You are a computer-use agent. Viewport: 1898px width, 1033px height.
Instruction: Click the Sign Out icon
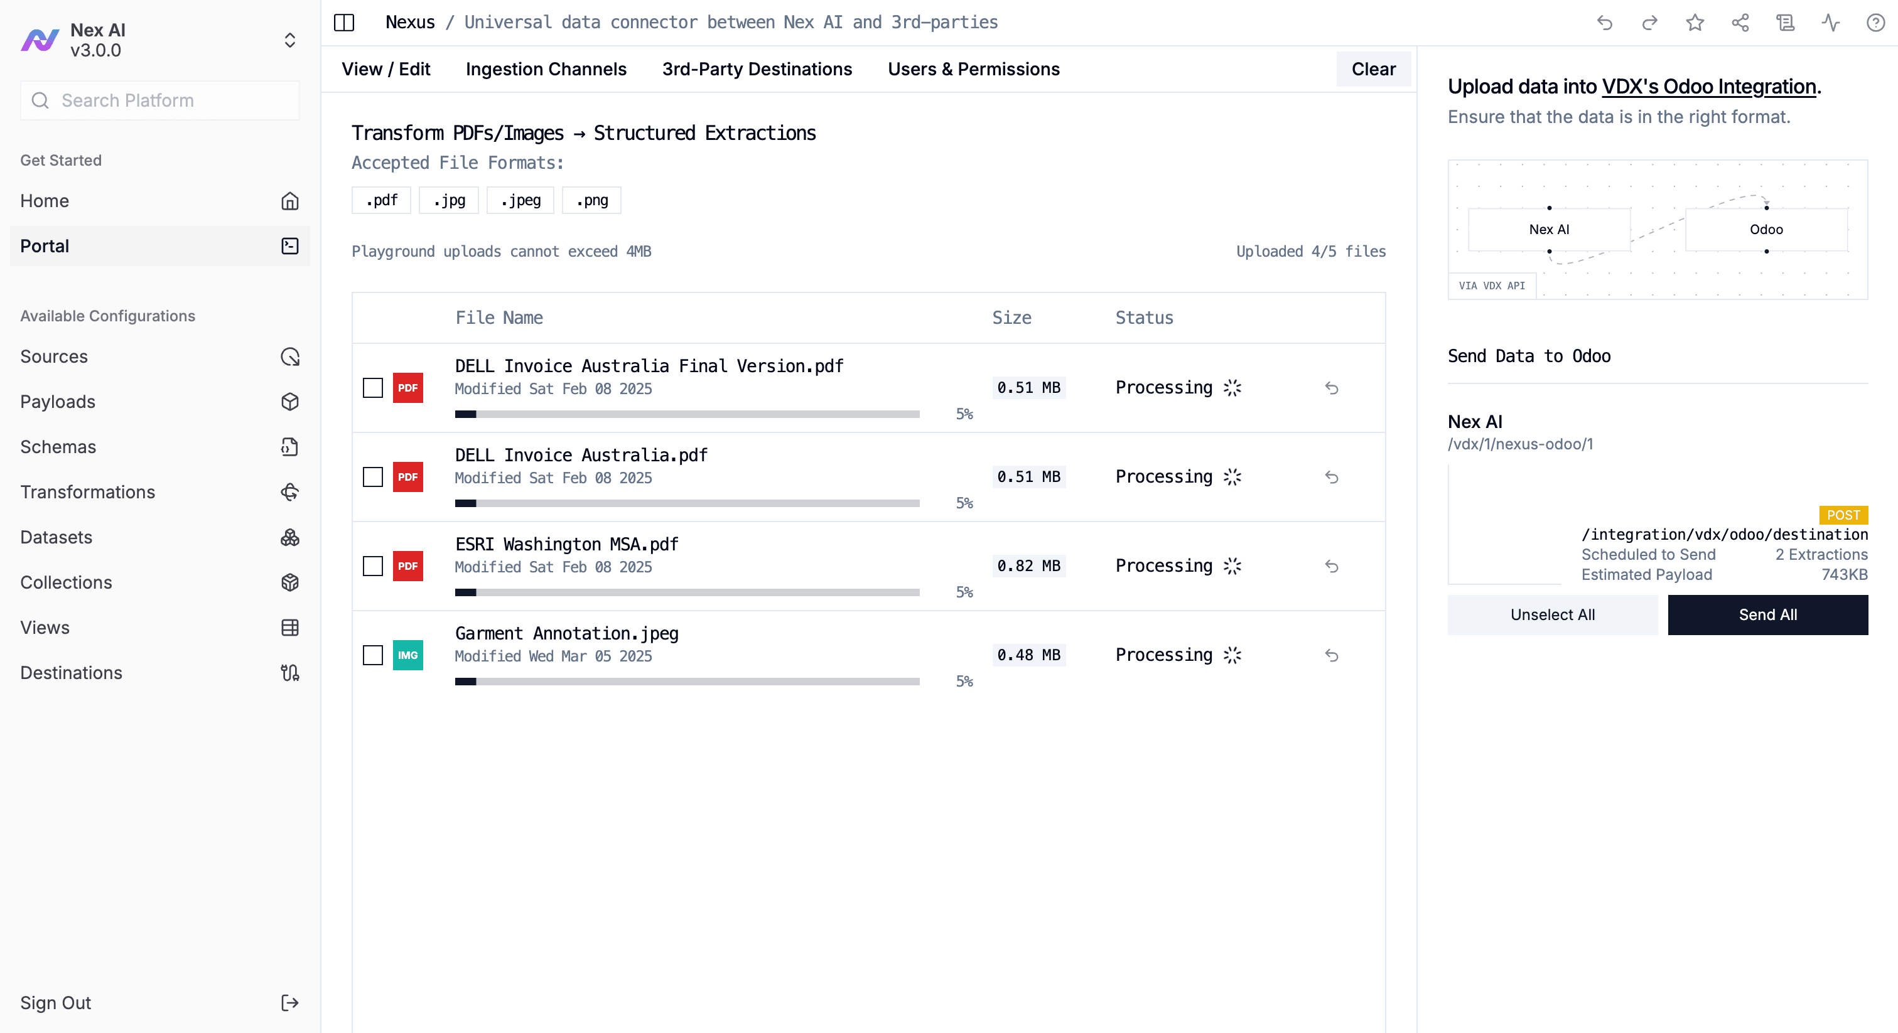pyautogui.click(x=289, y=1003)
